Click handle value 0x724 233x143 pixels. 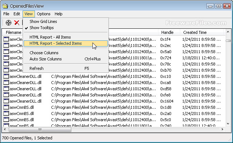[x=166, y=58]
